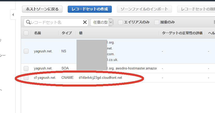This screenshot has height=113, width=215.
Task: Click the magnifier icon in search field
Action: click(x=28, y=22)
